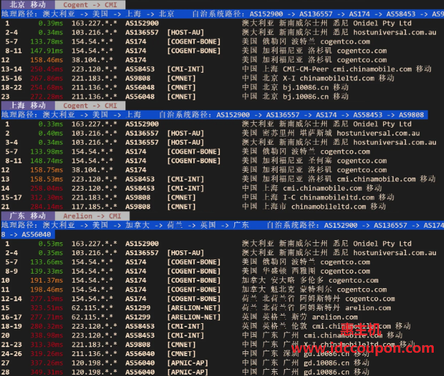Click [CMI-INT] in the 258.04ms row
Screen dimensions: 444x376
[x=186, y=188]
